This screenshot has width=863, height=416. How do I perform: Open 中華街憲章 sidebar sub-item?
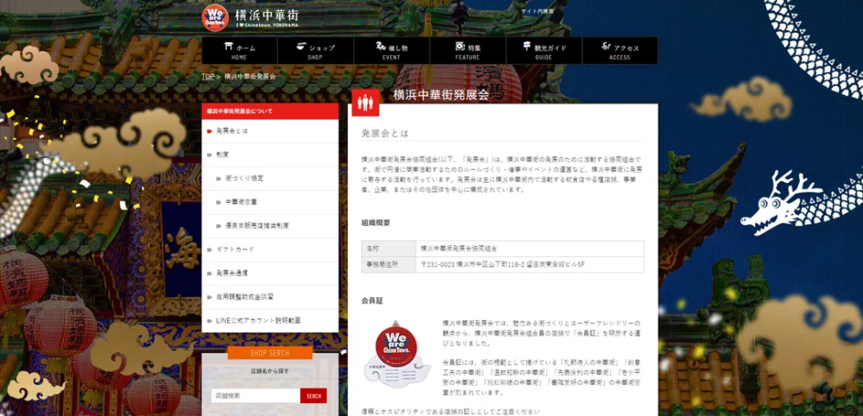pyautogui.click(x=270, y=202)
